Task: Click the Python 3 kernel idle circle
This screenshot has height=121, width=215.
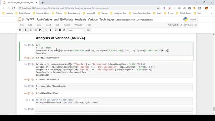Action: pyautogui.click(x=196, y=25)
